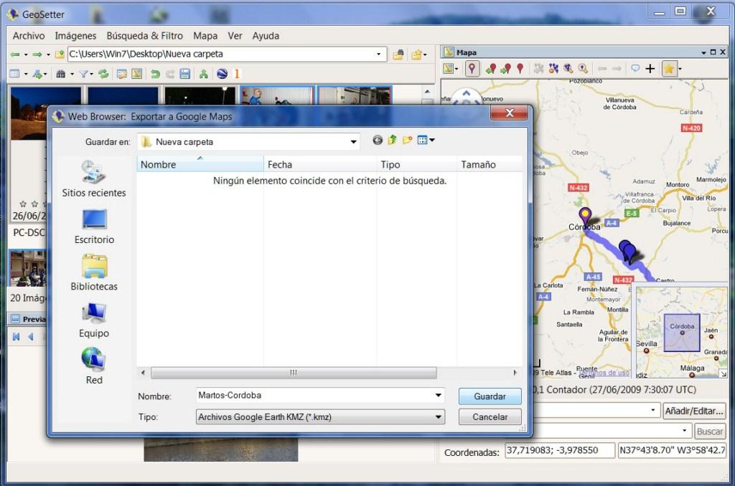Save changes with the floppy disk icon
The width and height of the screenshot is (735, 486).
[x=185, y=74]
